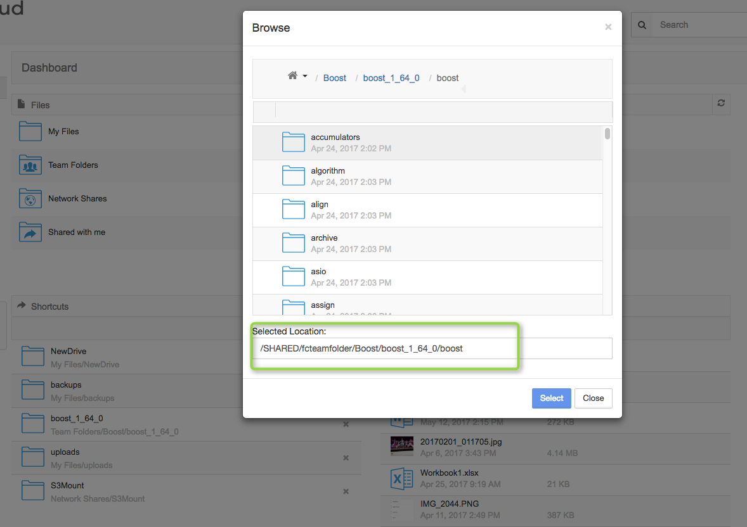Click the Shared with me label

77,232
